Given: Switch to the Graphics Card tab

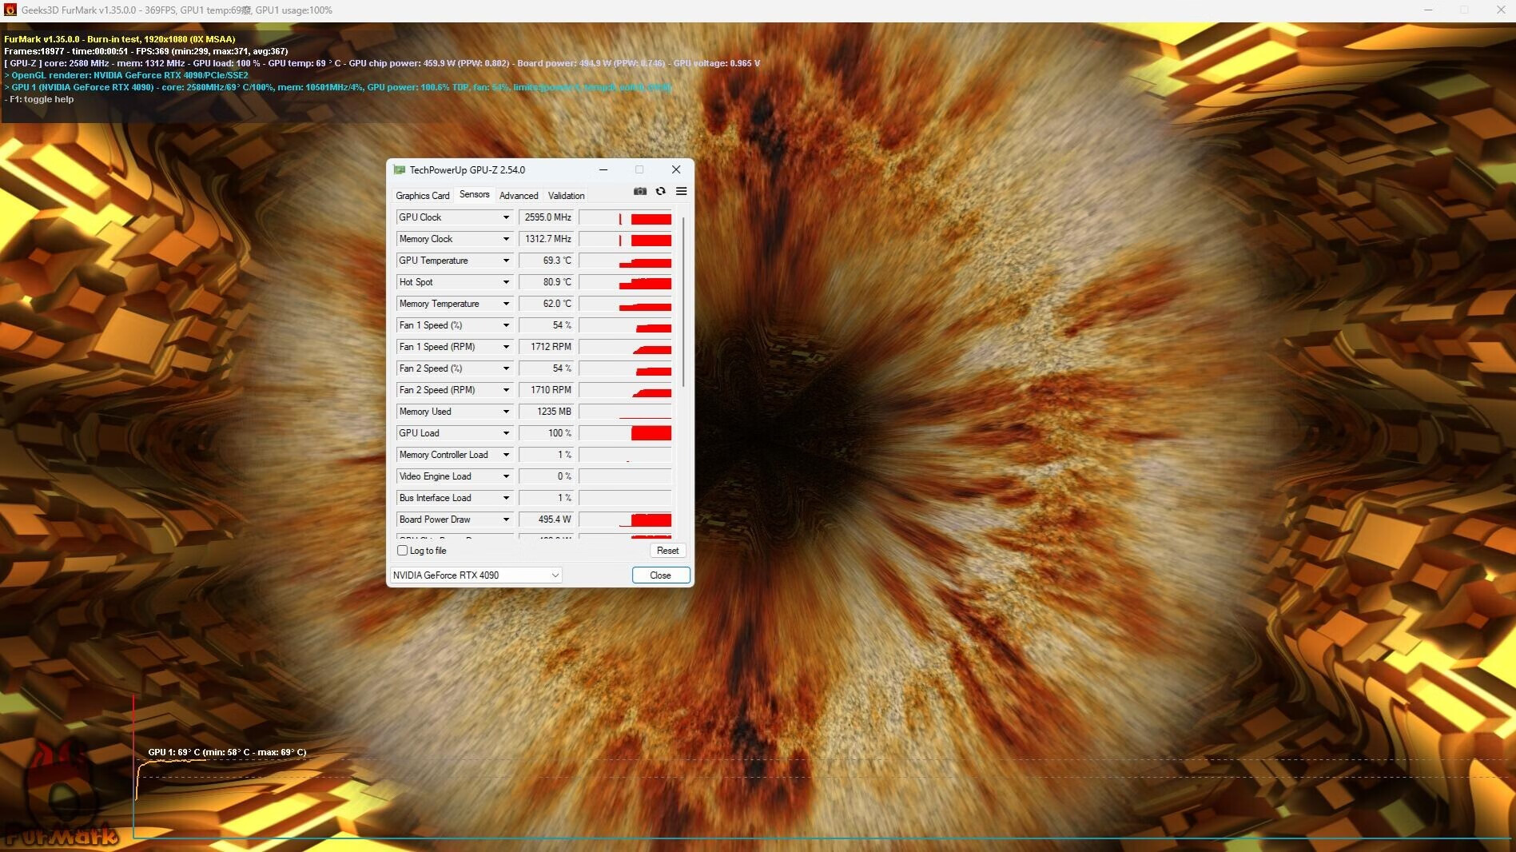Looking at the screenshot, I should [x=423, y=196].
